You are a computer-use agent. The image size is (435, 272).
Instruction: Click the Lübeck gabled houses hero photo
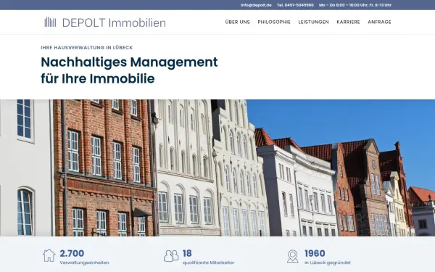[217, 168]
